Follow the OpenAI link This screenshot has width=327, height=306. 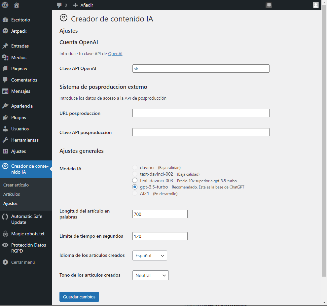coord(115,53)
